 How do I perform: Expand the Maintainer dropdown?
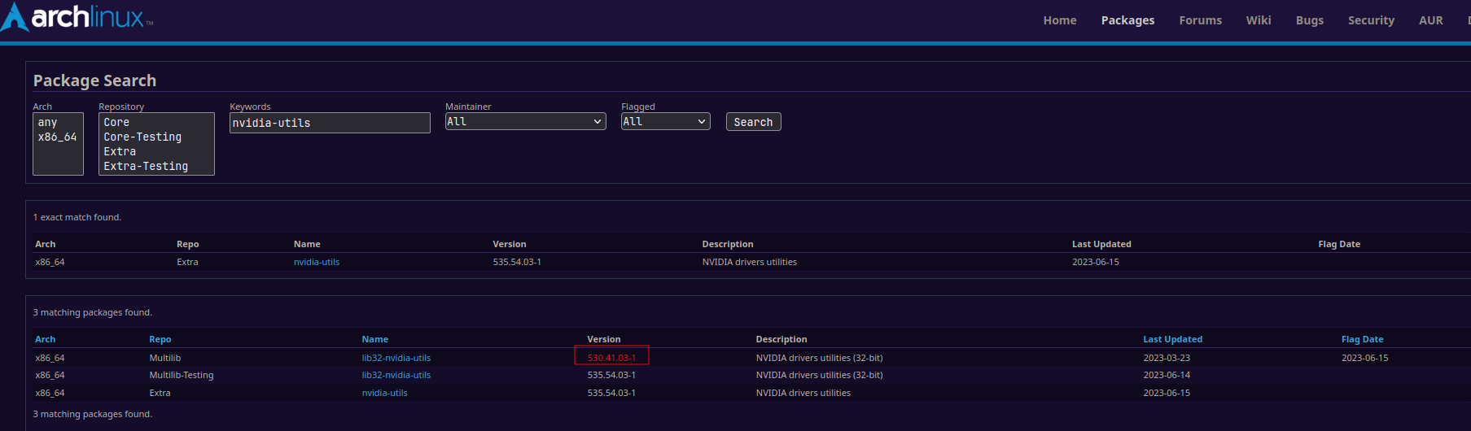pyautogui.click(x=526, y=121)
